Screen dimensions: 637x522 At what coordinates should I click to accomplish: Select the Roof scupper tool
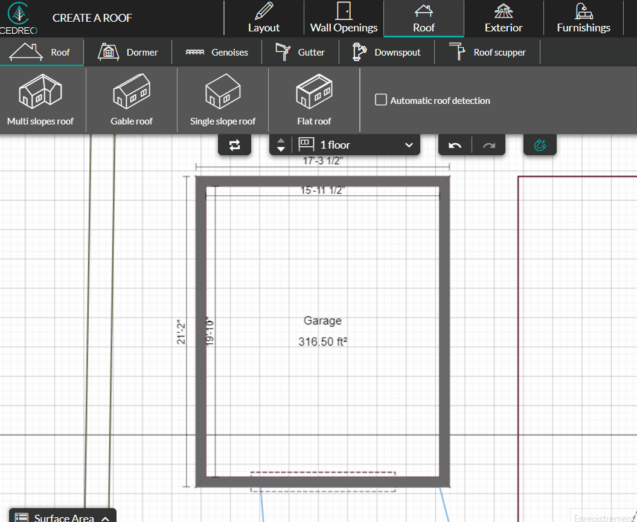487,52
